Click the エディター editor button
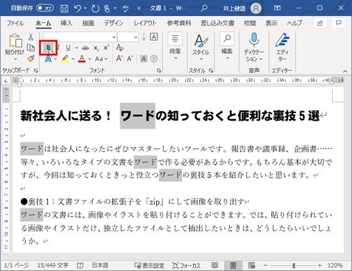This screenshot has height=271, width=352. pos(282,47)
